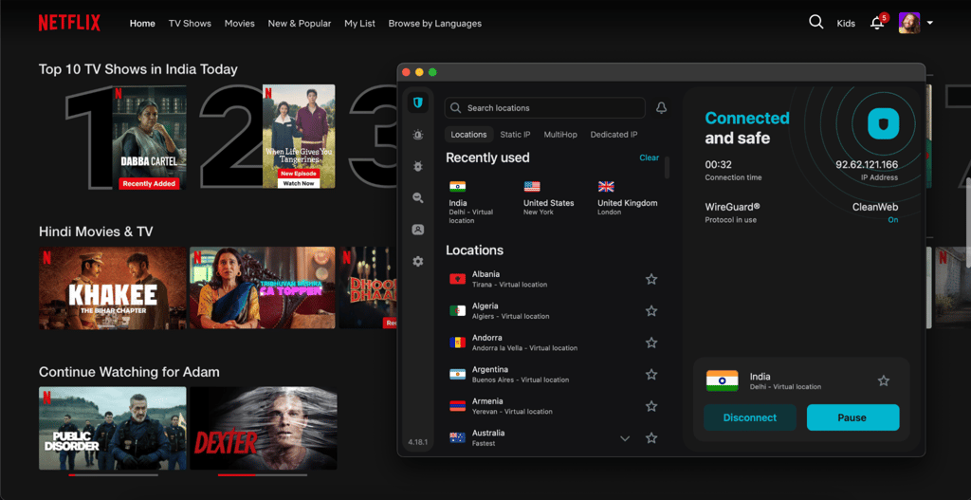Image resolution: width=971 pixels, height=500 pixels.
Task: Click the Surfshark logo in connection panel
Action: coord(883,123)
